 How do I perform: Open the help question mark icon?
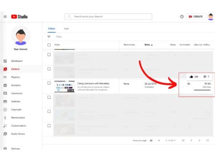[x=182, y=17]
